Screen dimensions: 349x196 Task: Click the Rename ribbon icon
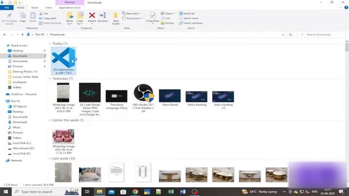[103, 17]
